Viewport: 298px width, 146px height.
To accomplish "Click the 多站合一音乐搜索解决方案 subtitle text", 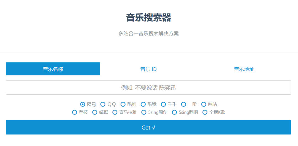I will (x=148, y=34).
